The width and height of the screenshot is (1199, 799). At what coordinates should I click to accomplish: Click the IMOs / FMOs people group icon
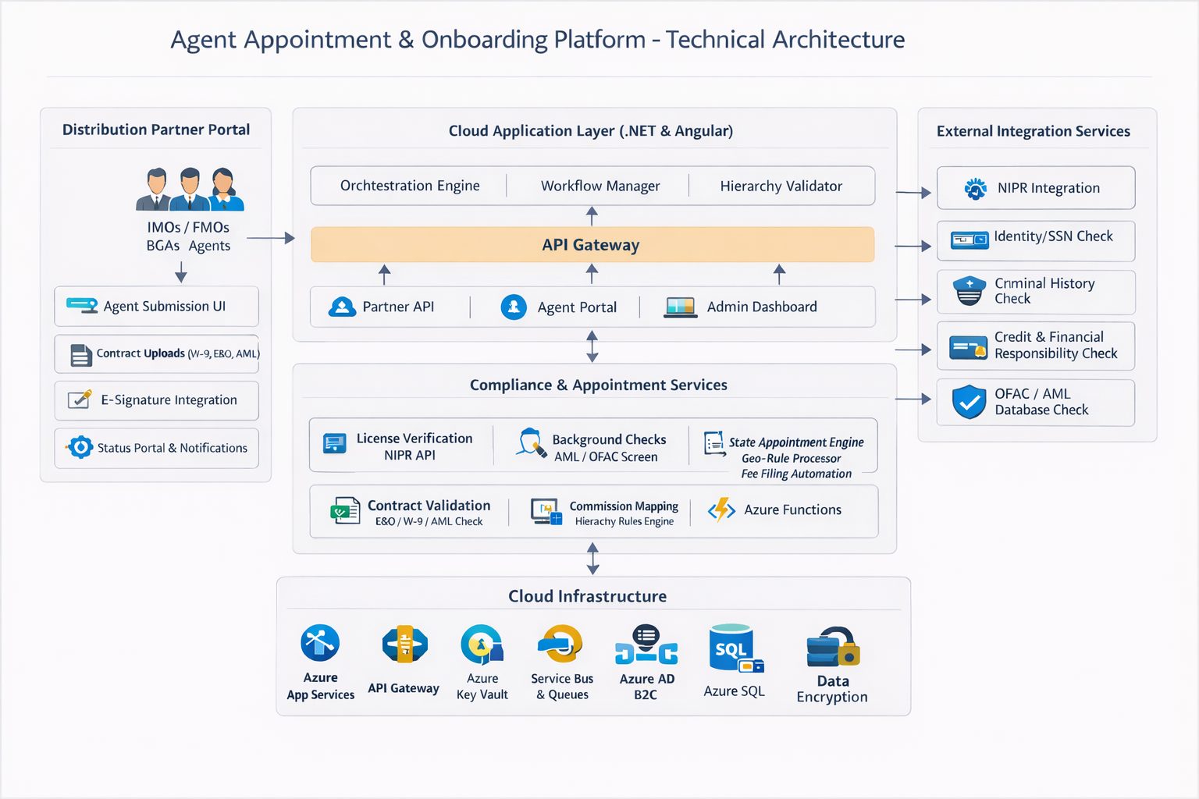(x=190, y=190)
